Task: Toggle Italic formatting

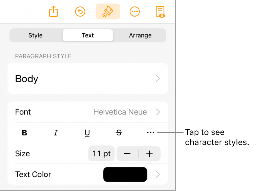Action: click(56, 133)
